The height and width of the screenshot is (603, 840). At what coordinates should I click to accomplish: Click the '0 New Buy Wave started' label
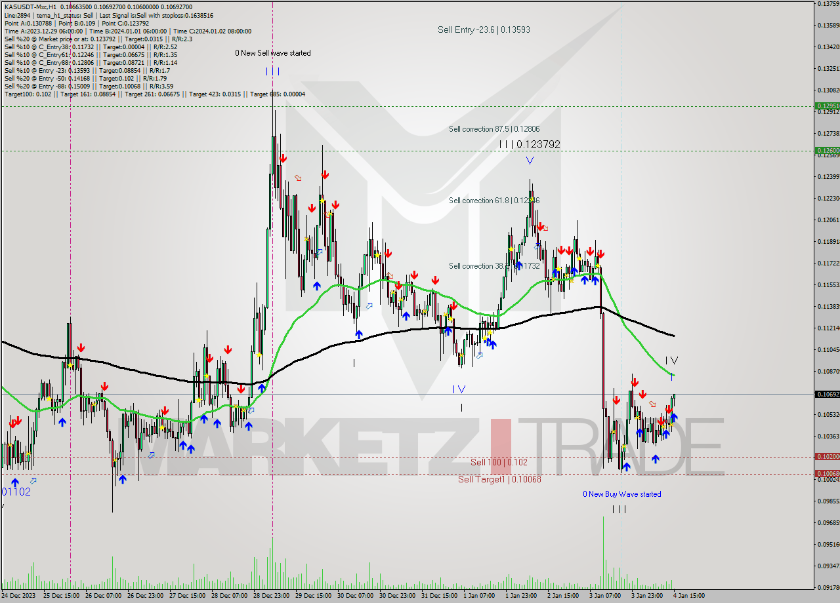click(x=622, y=494)
